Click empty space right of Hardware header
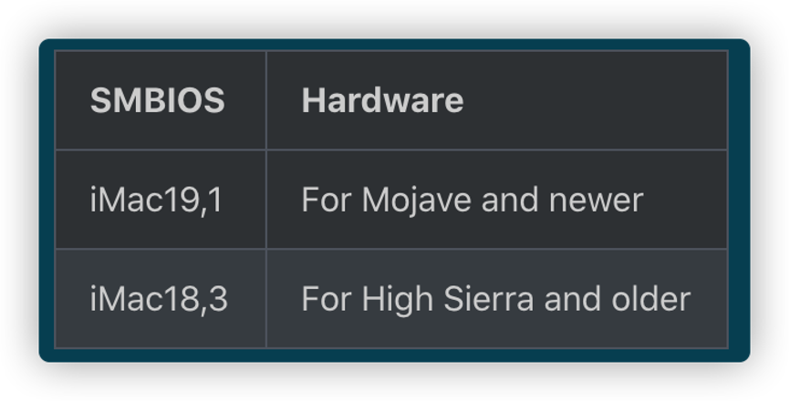Screen dimensions: 790x402 point(595,99)
